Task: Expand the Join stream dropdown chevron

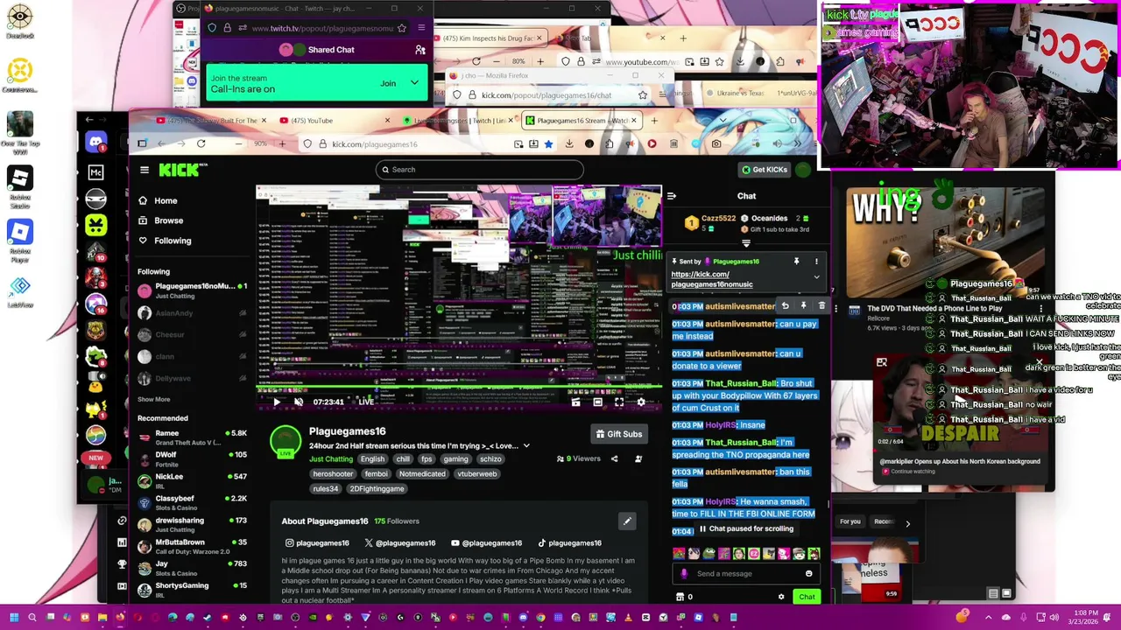Action: tap(414, 83)
